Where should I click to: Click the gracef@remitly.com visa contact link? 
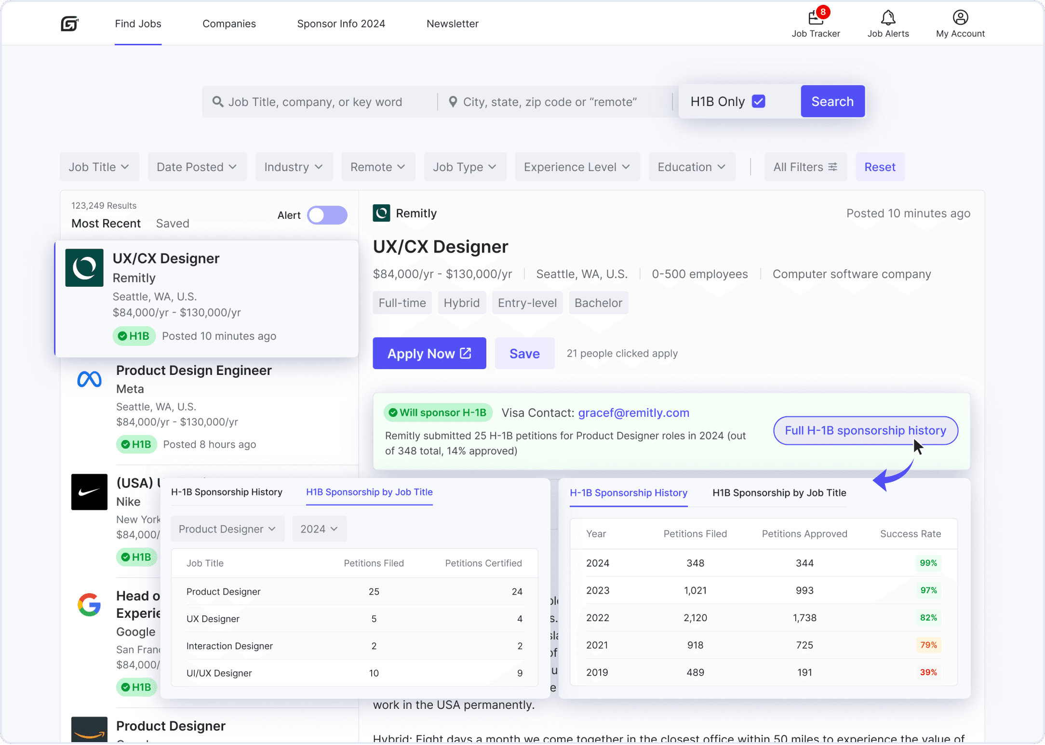633,413
